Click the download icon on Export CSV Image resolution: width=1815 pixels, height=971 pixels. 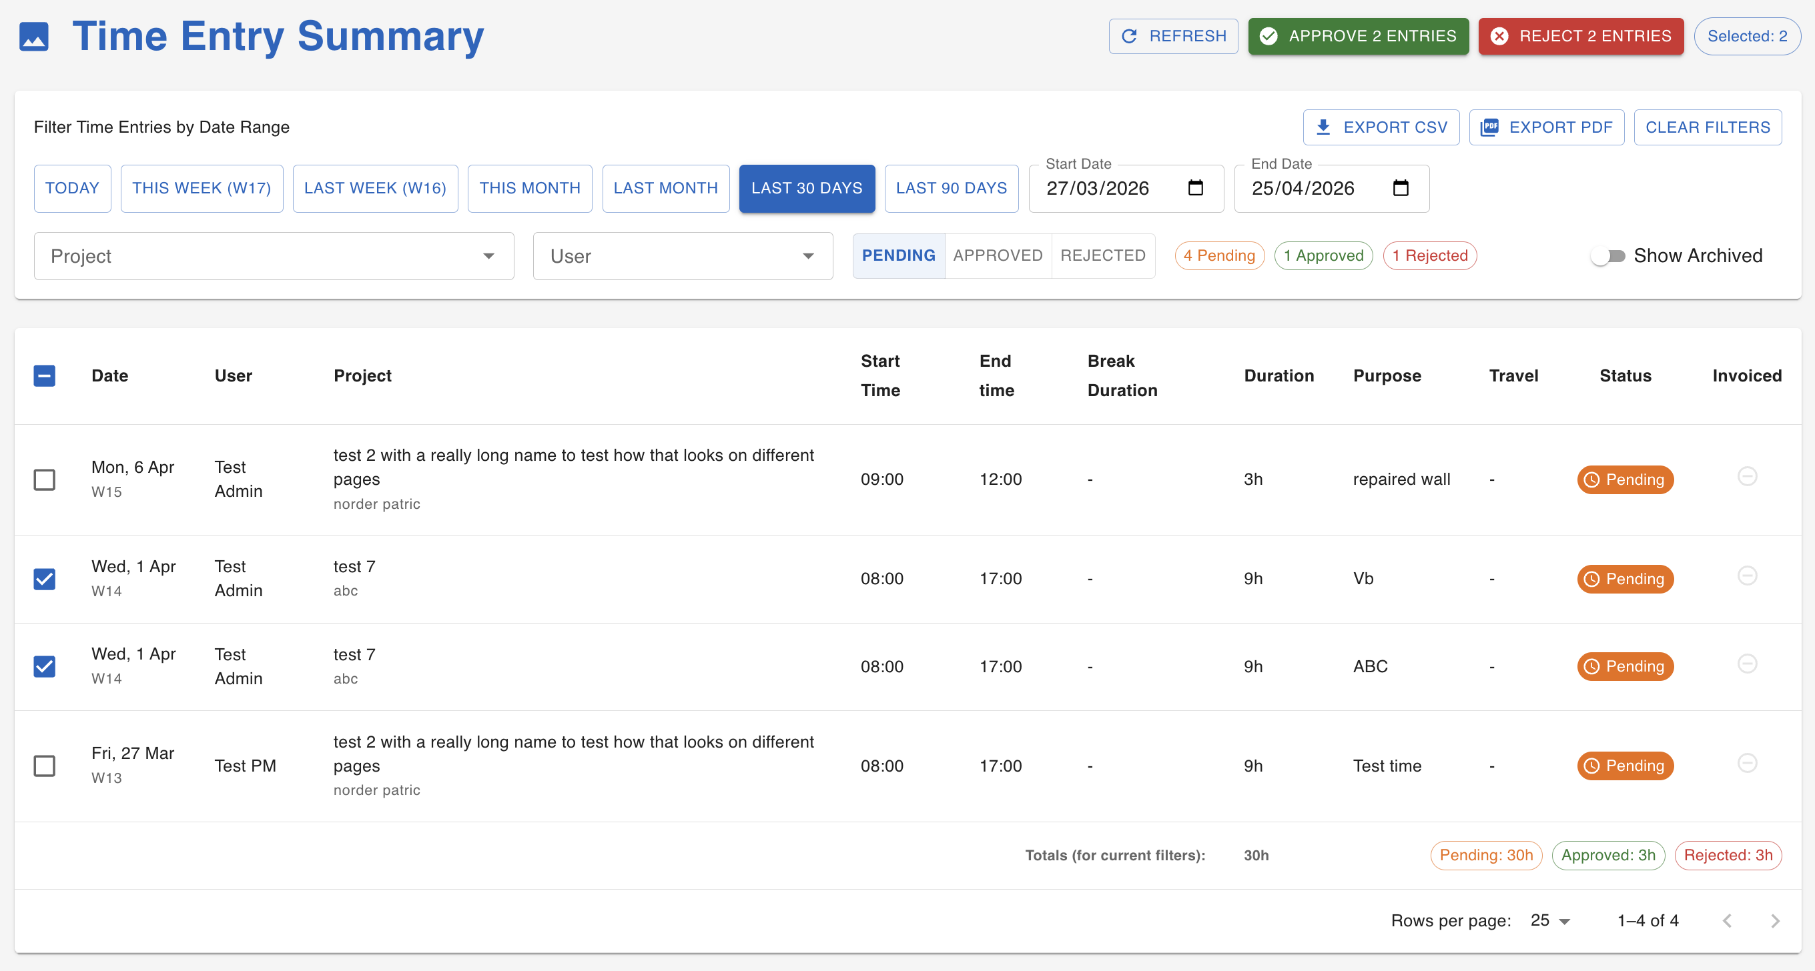1324,127
